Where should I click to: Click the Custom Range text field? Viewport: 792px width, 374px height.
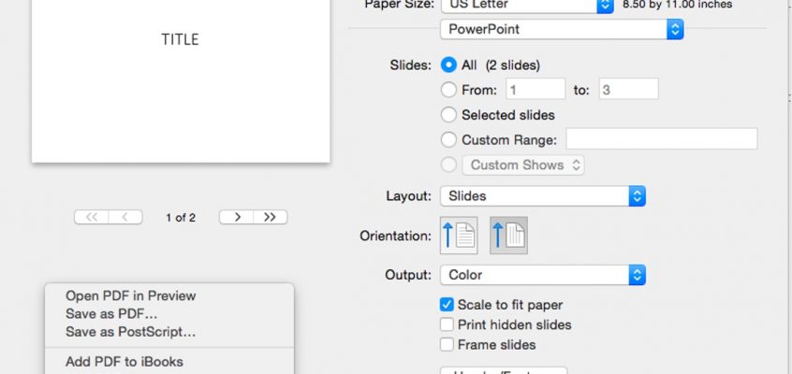click(x=661, y=138)
